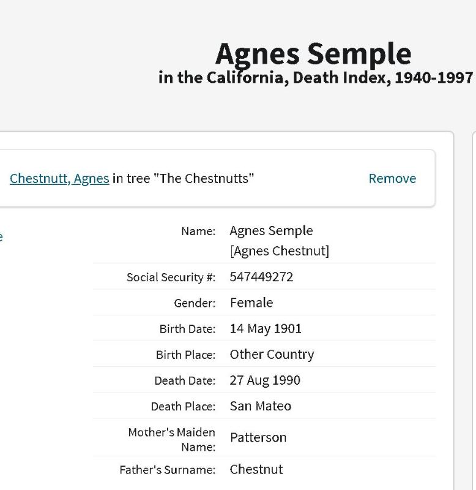Image resolution: width=476 pixels, height=490 pixels.
Task: Click birth date 14 May 1901
Action: click(266, 328)
